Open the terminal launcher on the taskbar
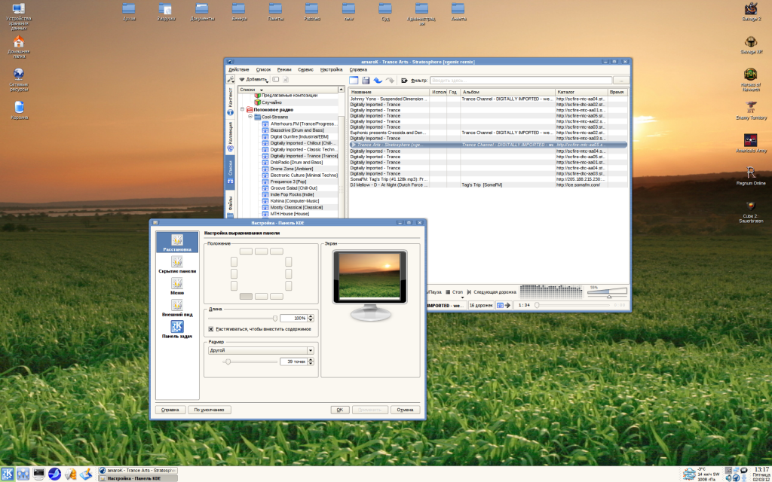This screenshot has width=772, height=482. click(39, 474)
